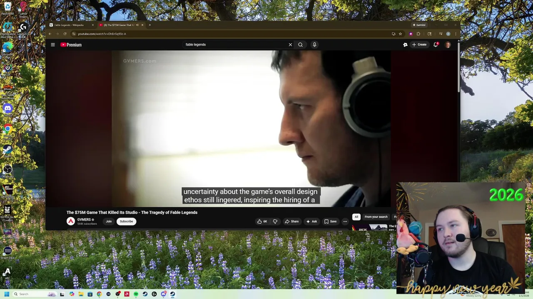Open Lumia Stream desktop shortcut
The height and width of the screenshot is (299, 533).
(x=23, y=9)
